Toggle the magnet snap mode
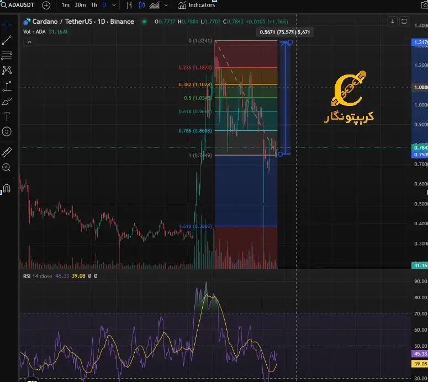The image size is (428, 382). pos(7,188)
